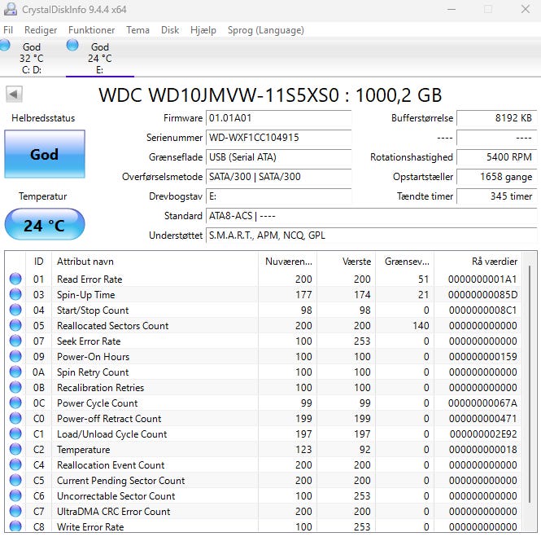Click the Reallocated Sectors threshold value 140

[421, 325]
